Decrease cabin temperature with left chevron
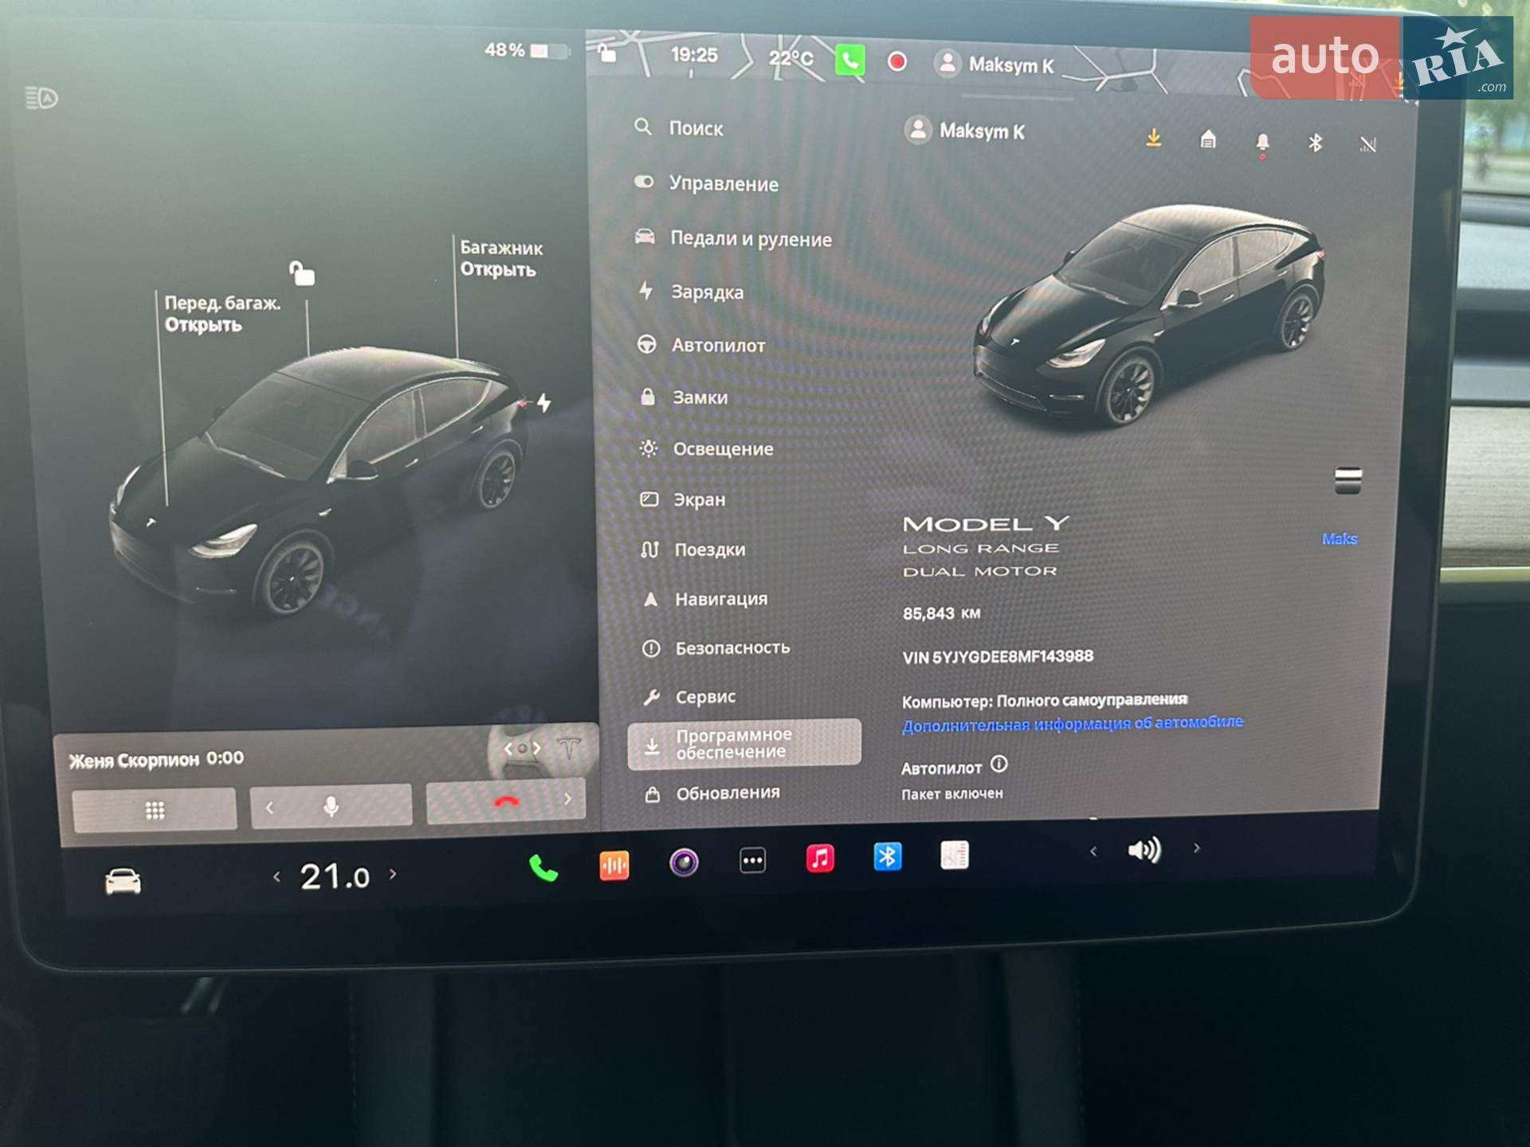Image resolution: width=1530 pixels, height=1147 pixels. click(277, 877)
